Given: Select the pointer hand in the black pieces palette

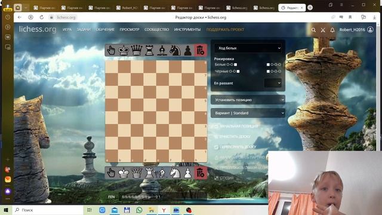Looking at the screenshot, I should (x=111, y=50).
